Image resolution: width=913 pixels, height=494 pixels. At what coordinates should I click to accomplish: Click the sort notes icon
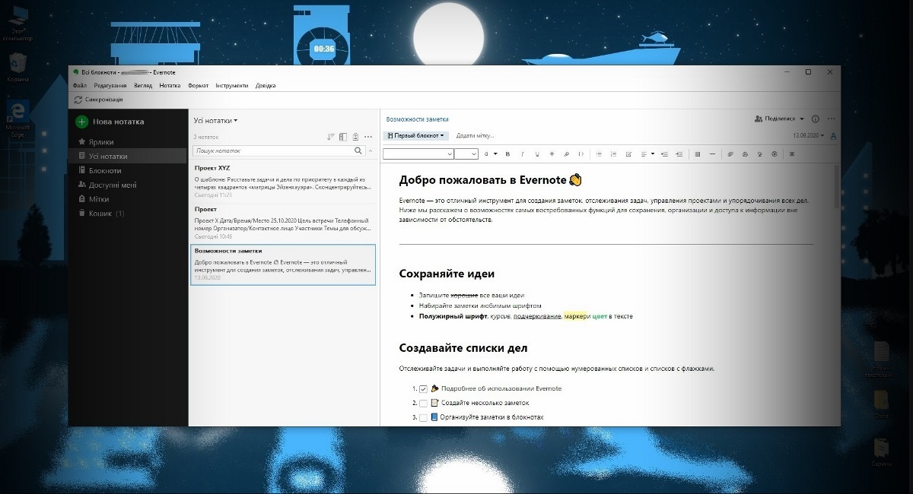[330, 137]
